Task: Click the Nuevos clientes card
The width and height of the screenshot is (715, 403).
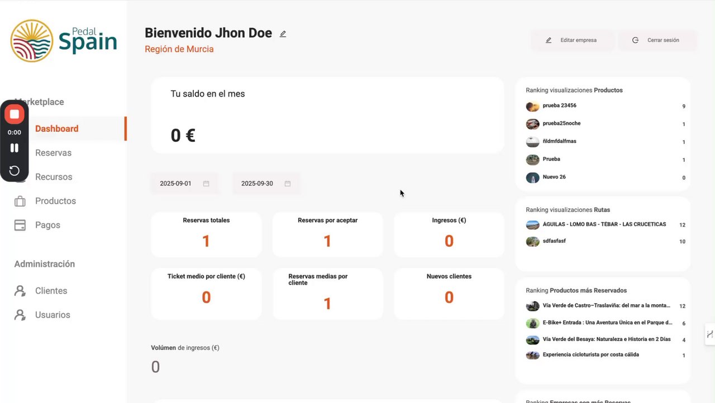Action: click(449, 294)
